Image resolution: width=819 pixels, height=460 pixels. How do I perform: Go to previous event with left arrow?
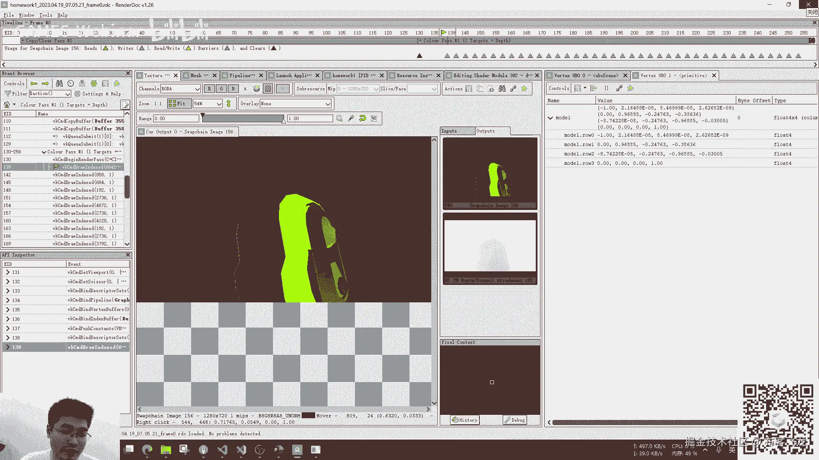coord(34,83)
